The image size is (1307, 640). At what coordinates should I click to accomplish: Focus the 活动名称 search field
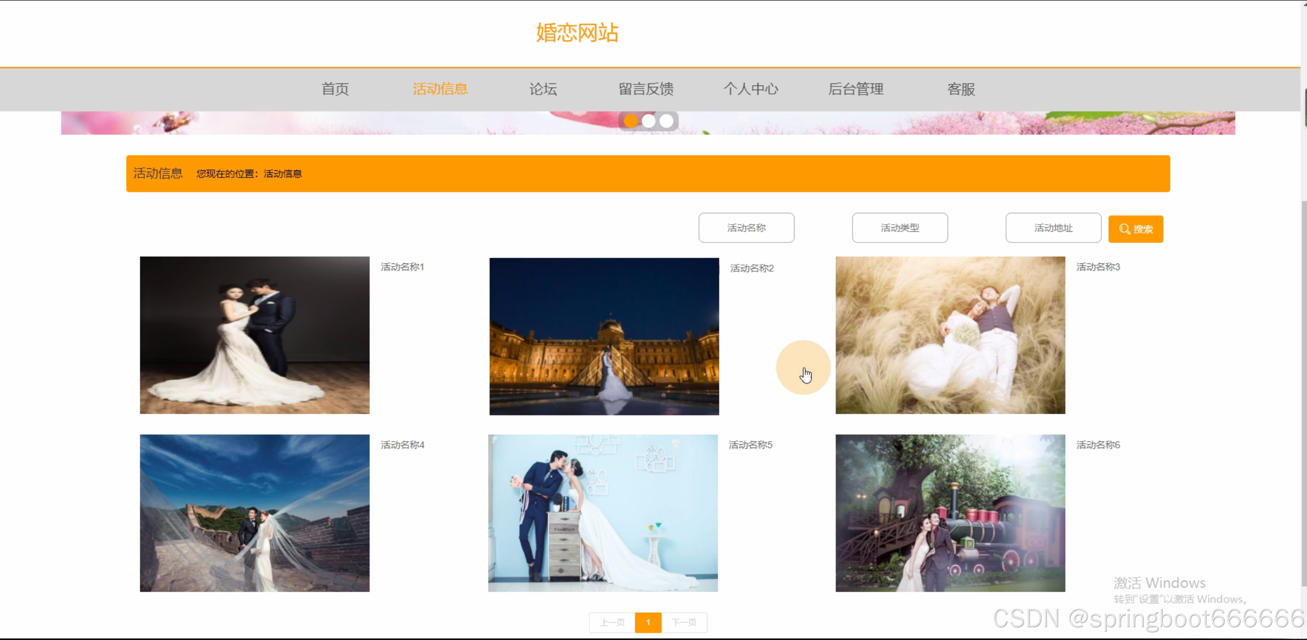tap(746, 228)
